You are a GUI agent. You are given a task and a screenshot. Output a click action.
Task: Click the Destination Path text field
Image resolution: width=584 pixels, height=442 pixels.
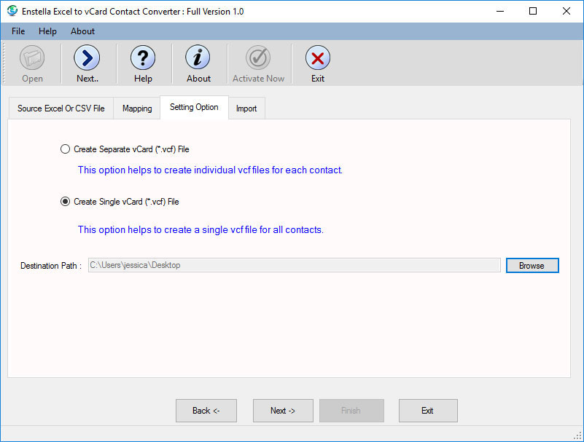pyautogui.click(x=294, y=266)
